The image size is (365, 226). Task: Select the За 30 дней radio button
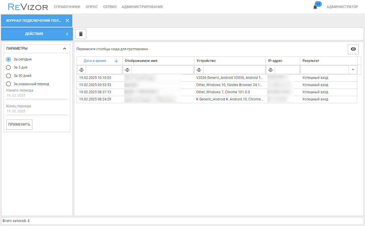point(9,76)
